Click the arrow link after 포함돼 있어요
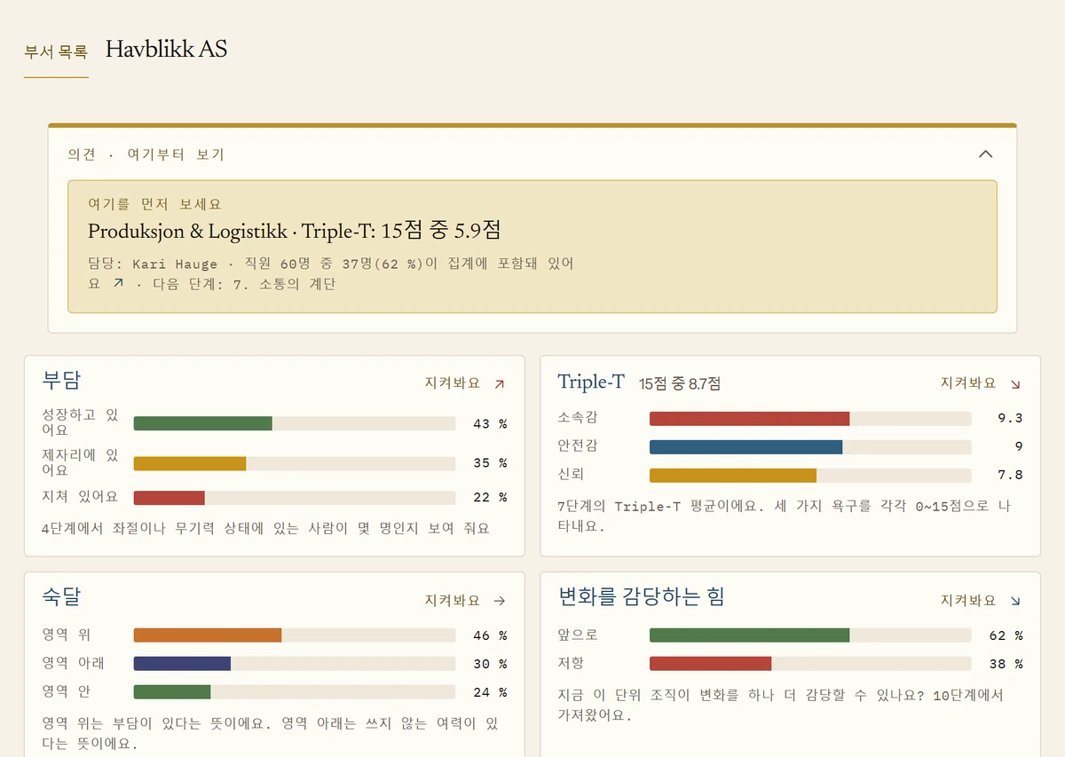This screenshot has height=757, width=1065. point(118,283)
